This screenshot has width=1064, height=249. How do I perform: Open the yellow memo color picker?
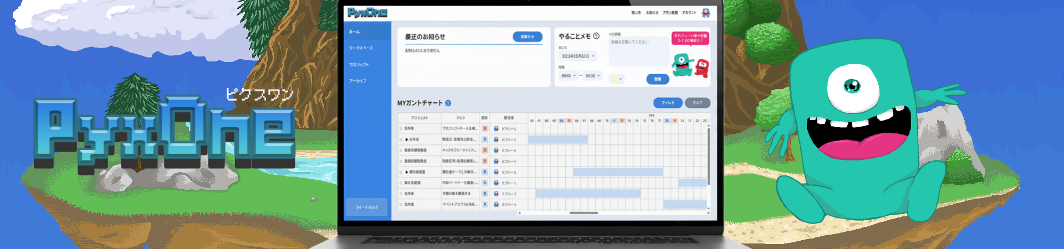tap(617, 79)
